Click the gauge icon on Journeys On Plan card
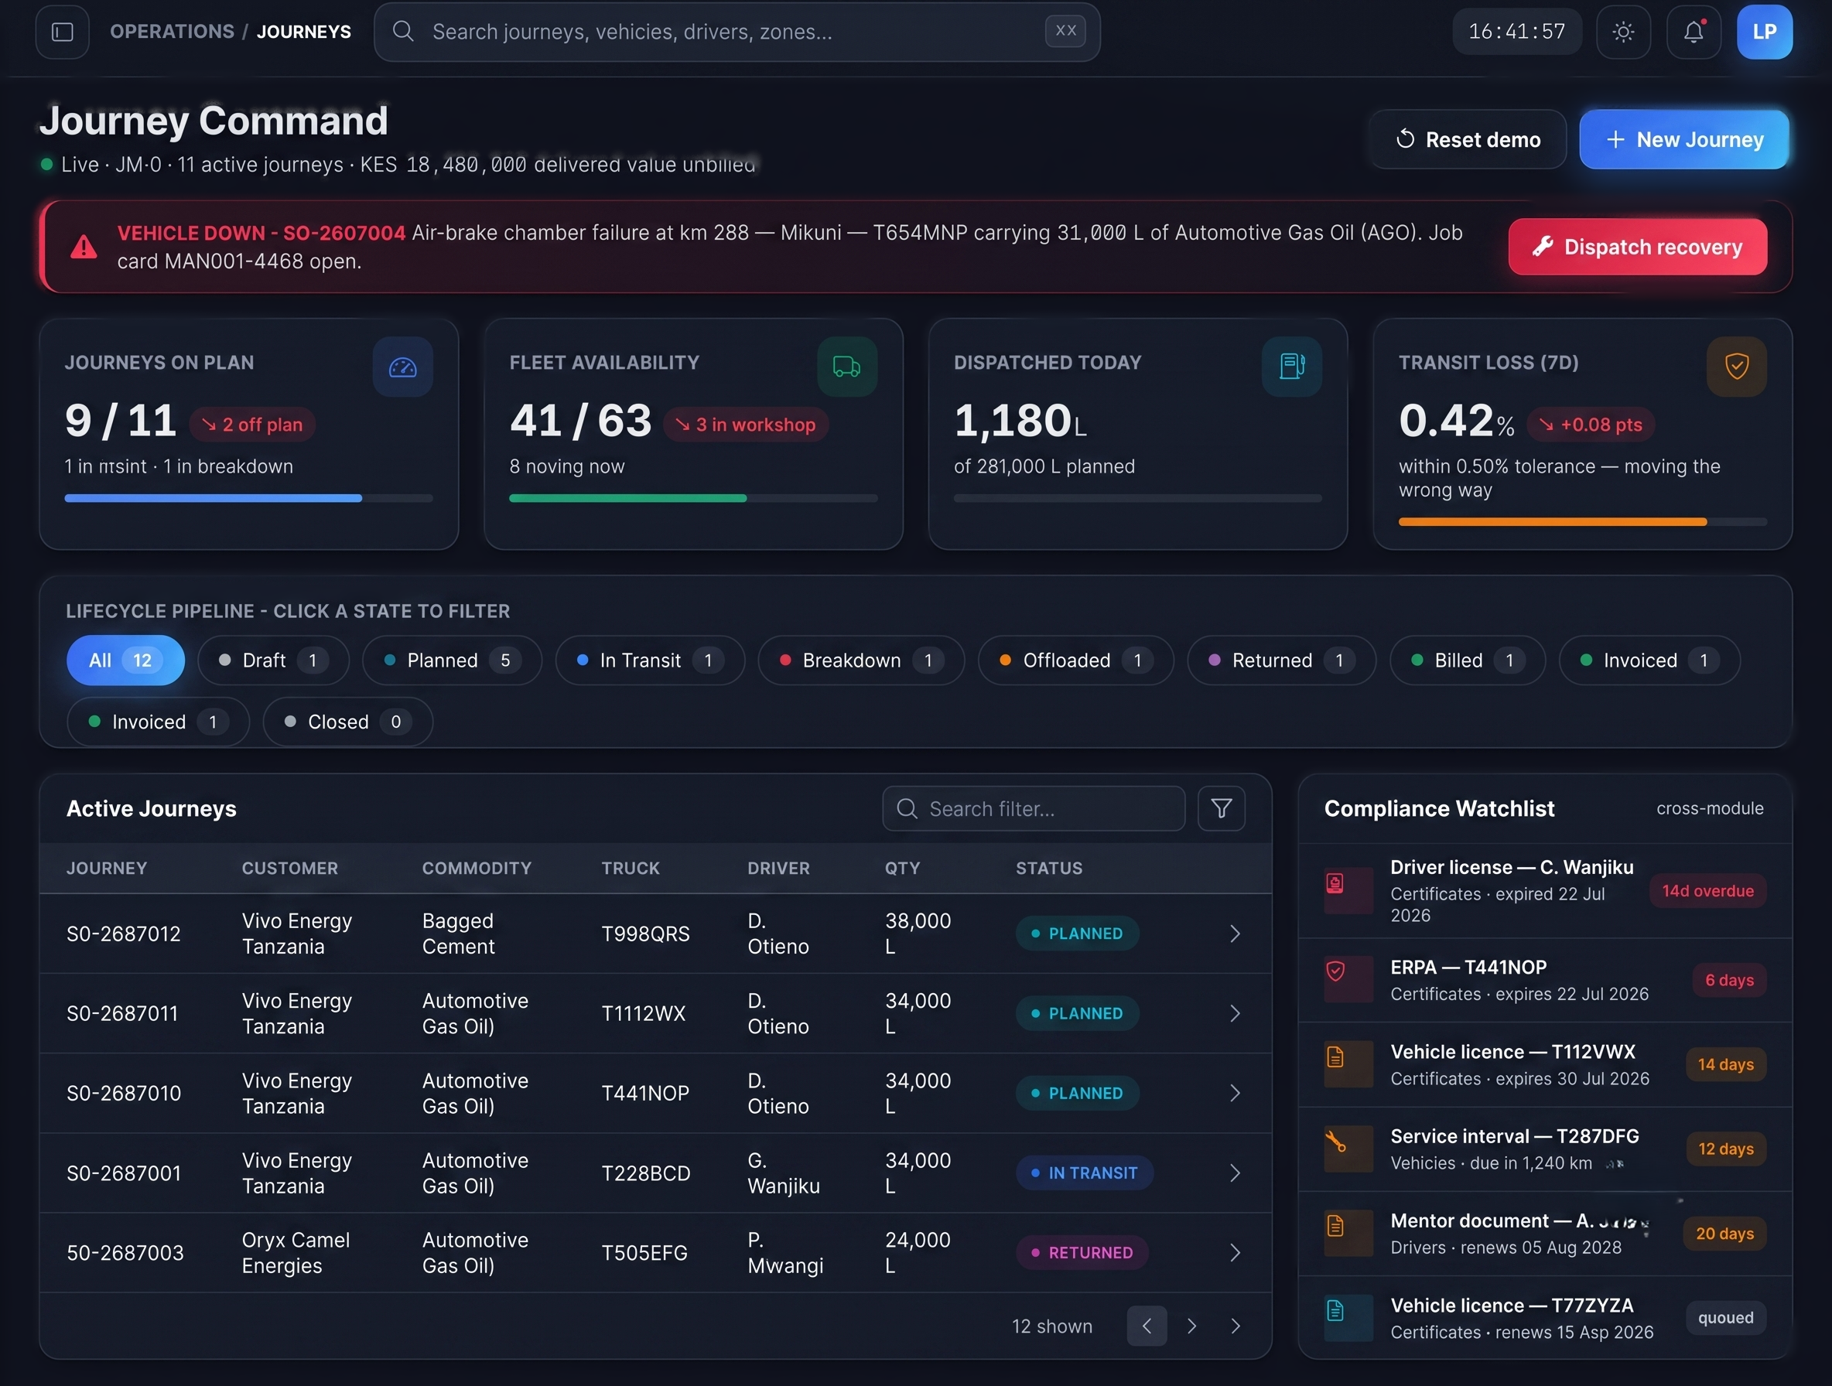The width and height of the screenshot is (1832, 1386). click(x=402, y=367)
